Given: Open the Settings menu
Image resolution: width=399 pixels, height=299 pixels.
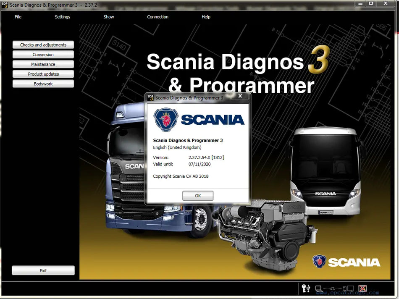Looking at the screenshot, I should coord(62,17).
